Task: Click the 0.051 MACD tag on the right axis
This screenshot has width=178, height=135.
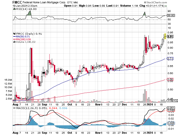Action: click(x=171, y=108)
